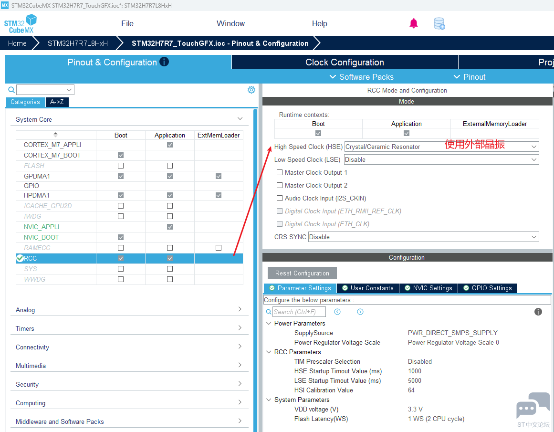554x432 pixels.
Task: Toggle the Boot runtime context checkbox
Action: (318, 133)
